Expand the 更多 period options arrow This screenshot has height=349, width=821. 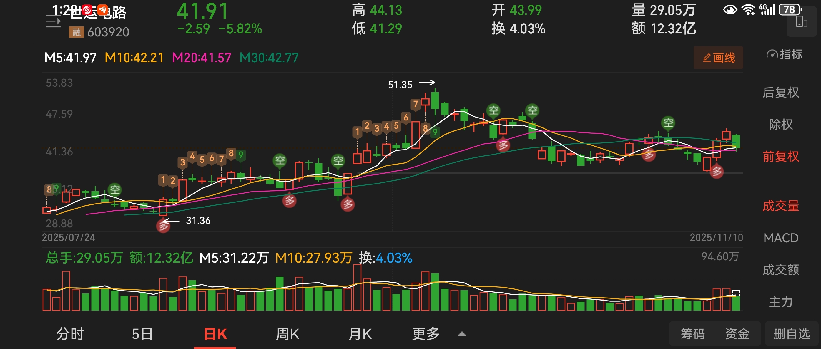point(462,334)
